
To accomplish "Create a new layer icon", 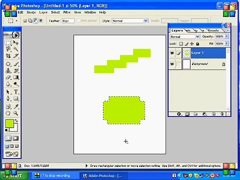I will pos(213,114).
